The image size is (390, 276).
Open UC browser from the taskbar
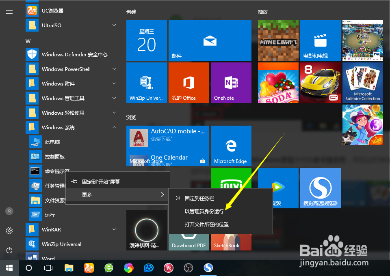pyautogui.click(x=89, y=268)
